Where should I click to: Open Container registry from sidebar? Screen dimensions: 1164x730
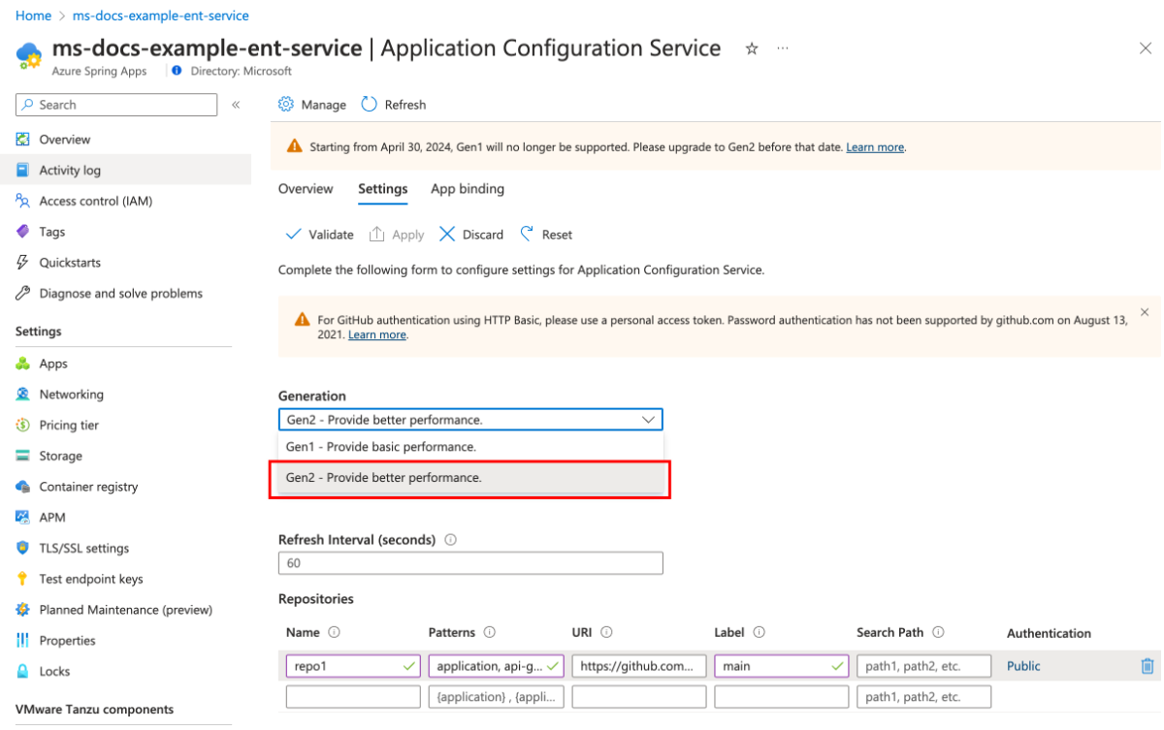88,487
